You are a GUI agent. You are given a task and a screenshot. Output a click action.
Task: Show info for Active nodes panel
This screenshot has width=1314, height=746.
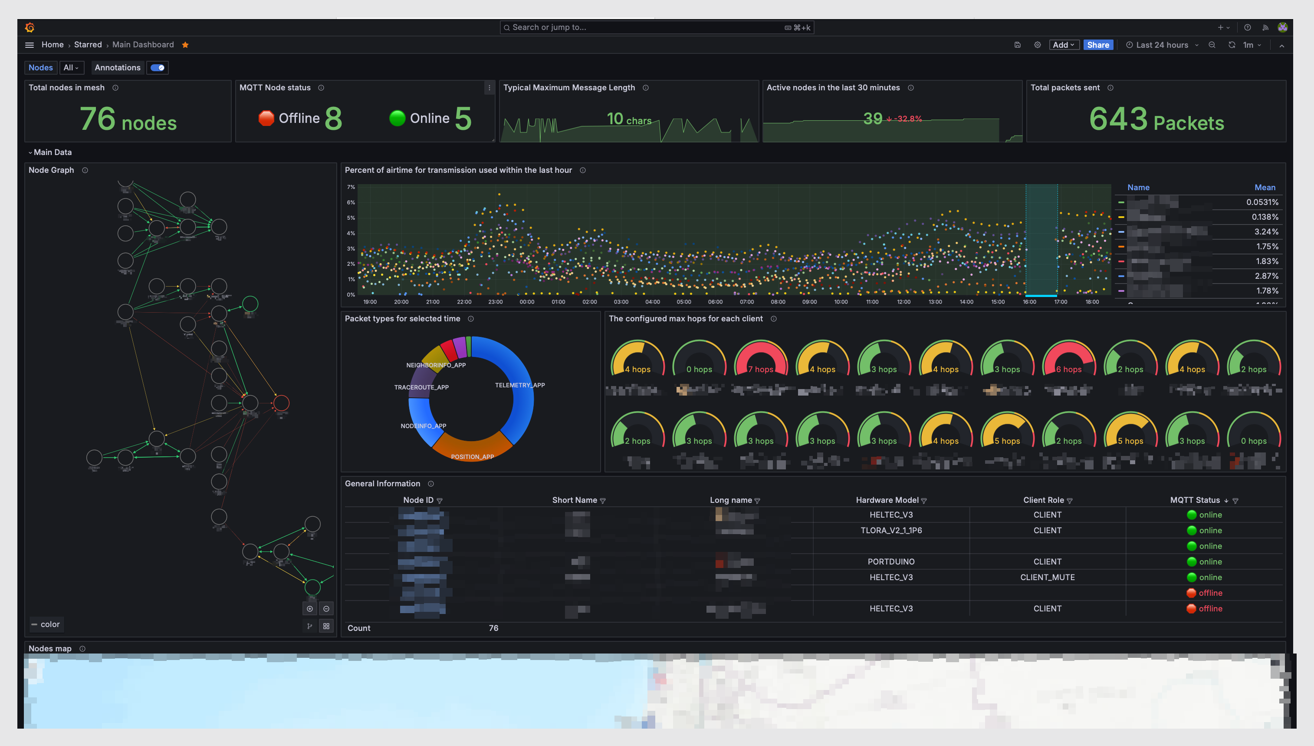point(910,88)
